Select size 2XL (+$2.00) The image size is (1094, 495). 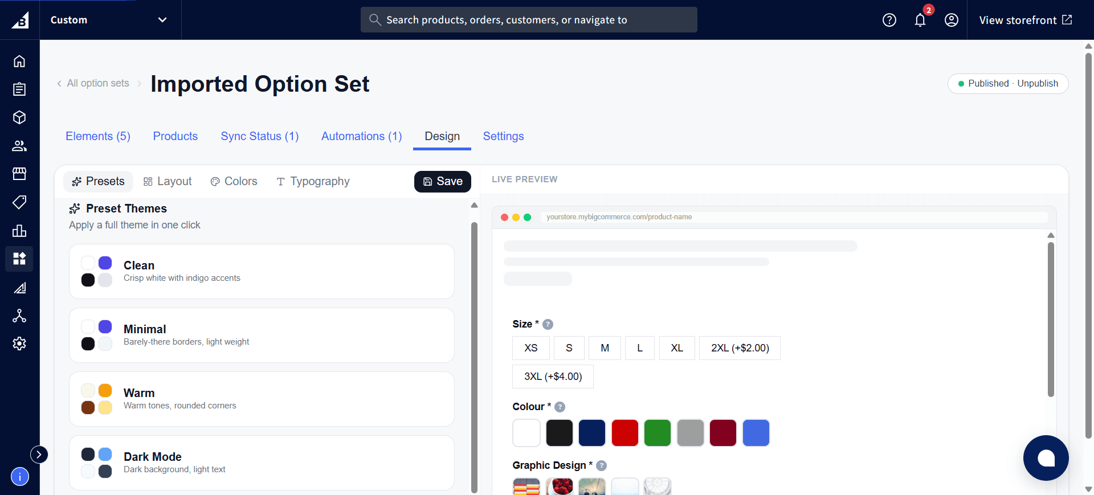coord(740,348)
